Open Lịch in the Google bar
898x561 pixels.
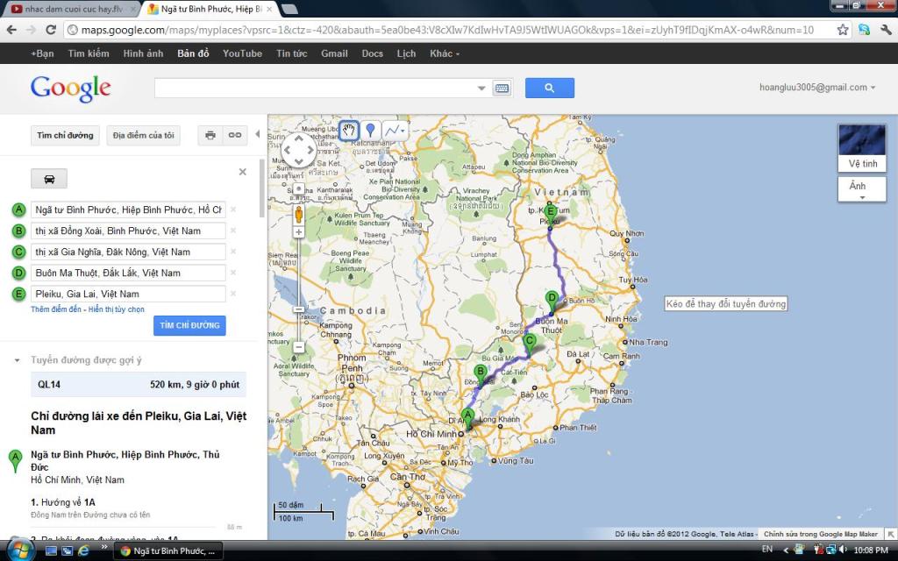click(x=406, y=53)
